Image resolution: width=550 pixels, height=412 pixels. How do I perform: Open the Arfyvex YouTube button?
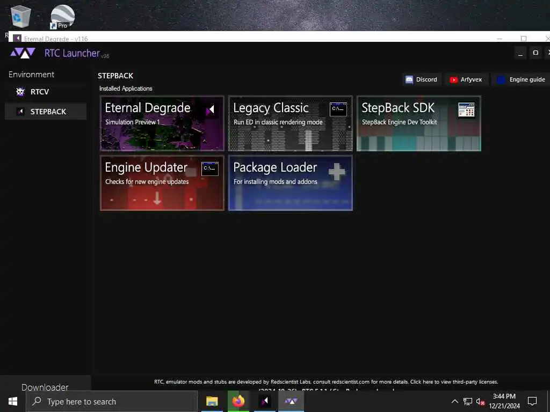pos(466,79)
